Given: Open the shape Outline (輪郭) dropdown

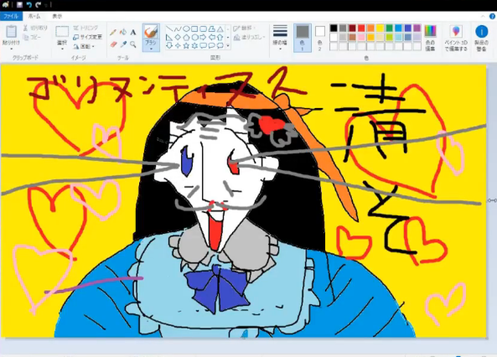Looking at the screenshot, I should [x=245, y=28].
